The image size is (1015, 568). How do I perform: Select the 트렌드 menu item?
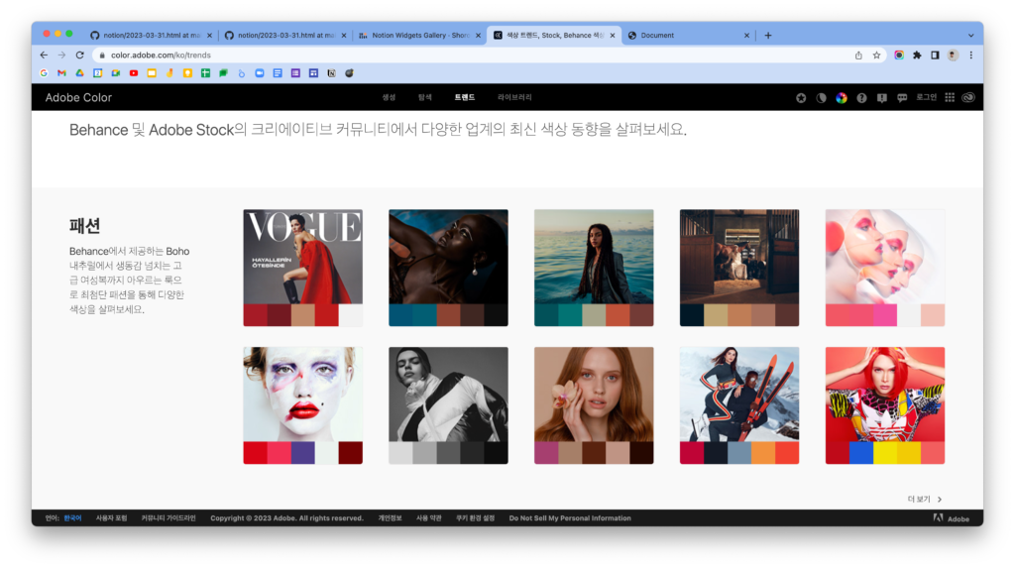[464, 97]
